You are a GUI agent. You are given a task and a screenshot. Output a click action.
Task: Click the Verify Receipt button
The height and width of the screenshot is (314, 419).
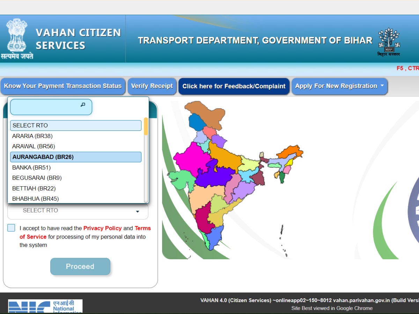coord(152,86)
